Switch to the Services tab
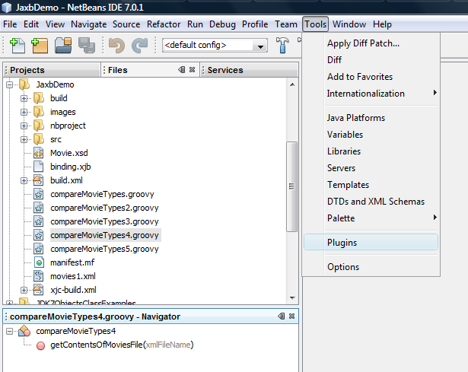 tap(250, 70)
